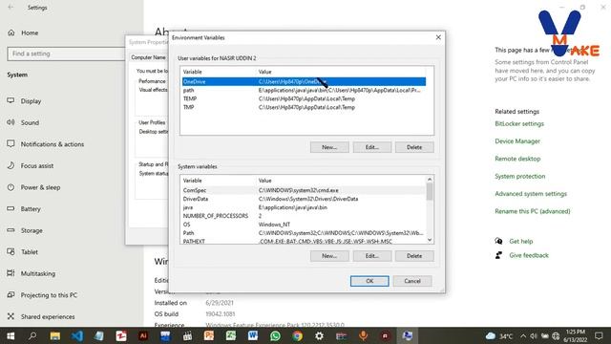Open the Windows Start menu

click(x=11, y=335)
